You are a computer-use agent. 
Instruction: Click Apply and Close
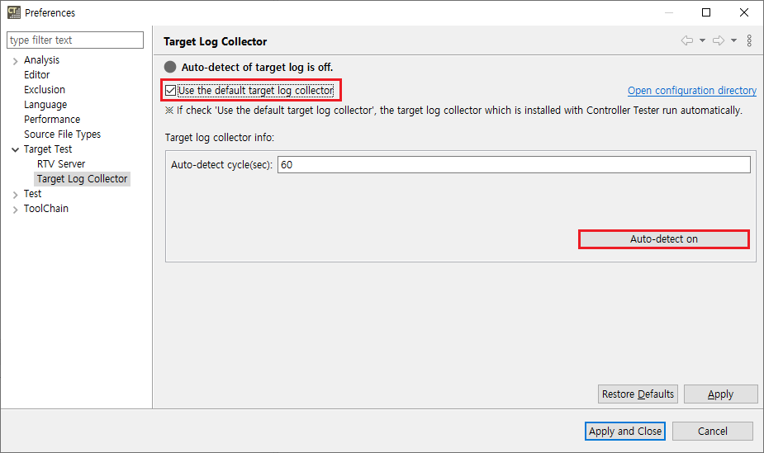[x=625, y=431]
